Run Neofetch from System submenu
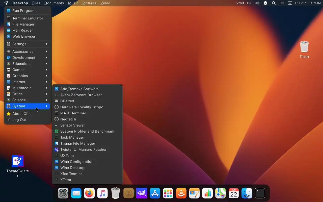Screen dimensions: 323x202 point(87,119)
